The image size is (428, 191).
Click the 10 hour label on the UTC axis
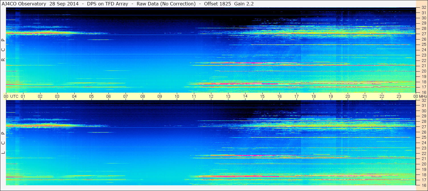coord(177,96)
